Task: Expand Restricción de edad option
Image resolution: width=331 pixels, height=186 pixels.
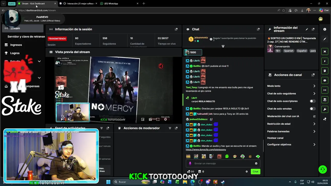Action: tap(291, 124)
